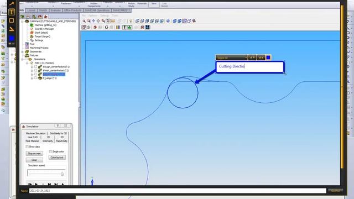The width and height of the screenshot is (354, 199).
Task: Click the Color by tool button
Action: point(57,158)
